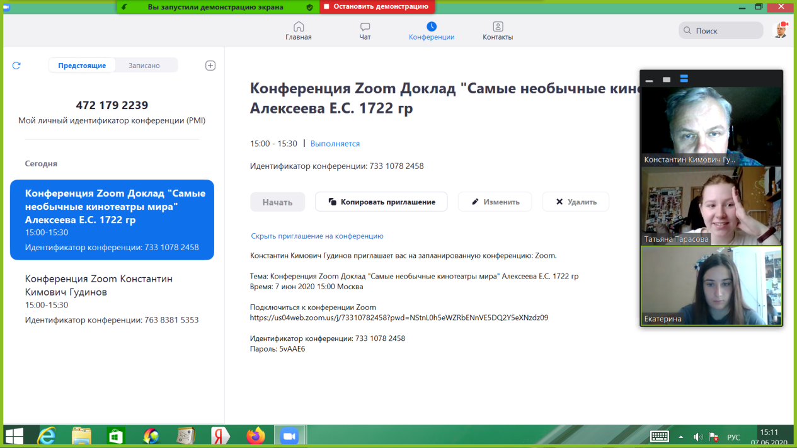Select the Конференции tab
This screenshot has width=797, height=448.
click(x=432, y=31)
